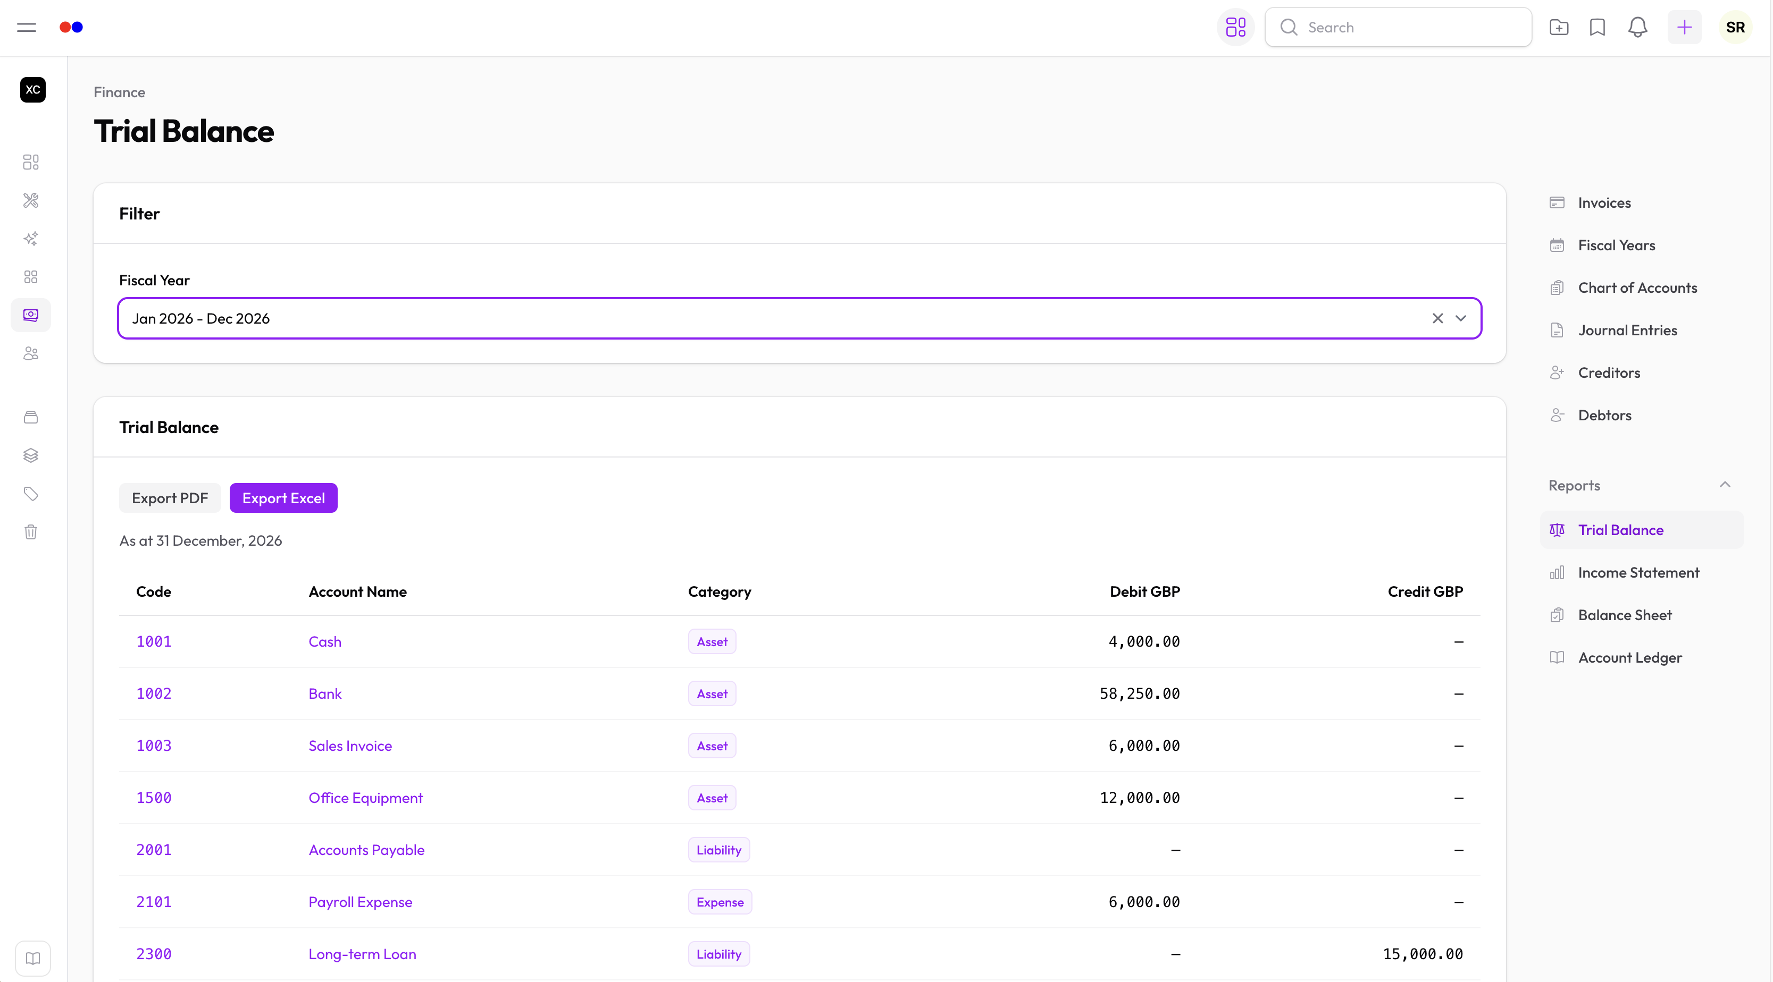The width and height of the screenshot is (1773, 982).
Task: Click the XC workspace badge
Action: tap(32, 90)
